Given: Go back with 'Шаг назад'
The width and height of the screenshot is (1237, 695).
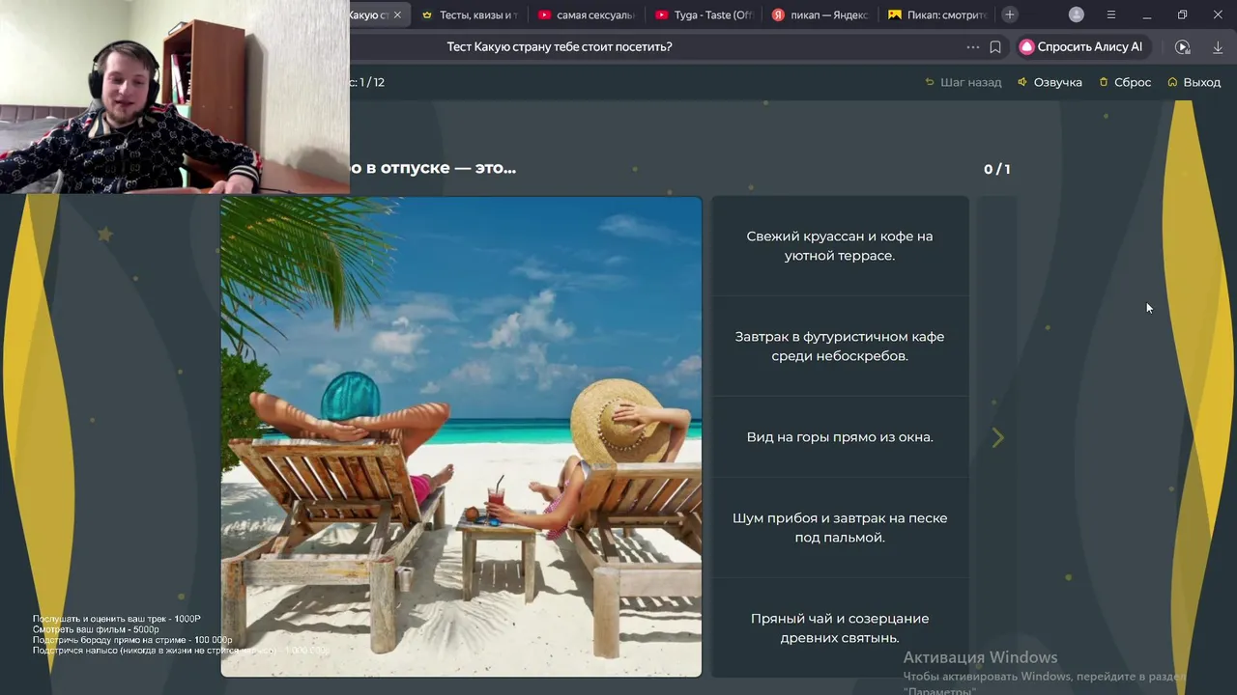Looking at the screenshot, I should point(964,82).
